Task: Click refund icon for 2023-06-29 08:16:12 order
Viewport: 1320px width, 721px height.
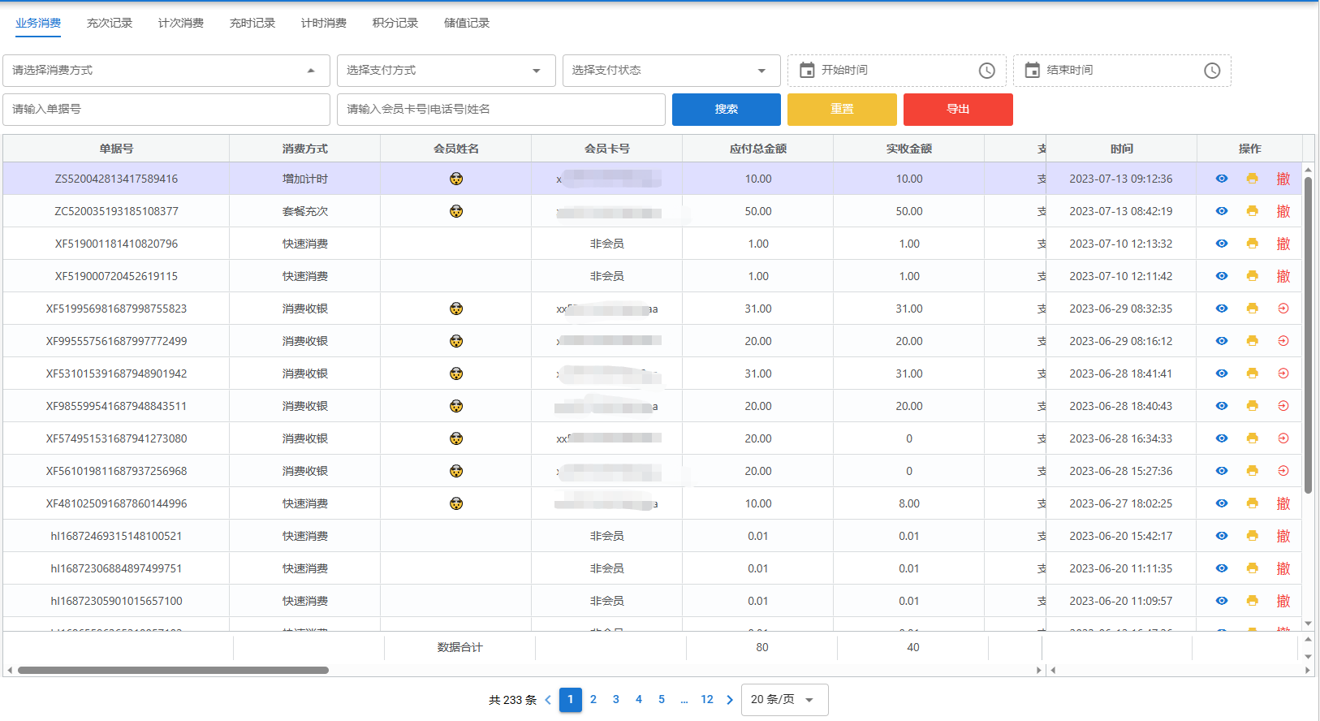Action: click(1283, 341)
